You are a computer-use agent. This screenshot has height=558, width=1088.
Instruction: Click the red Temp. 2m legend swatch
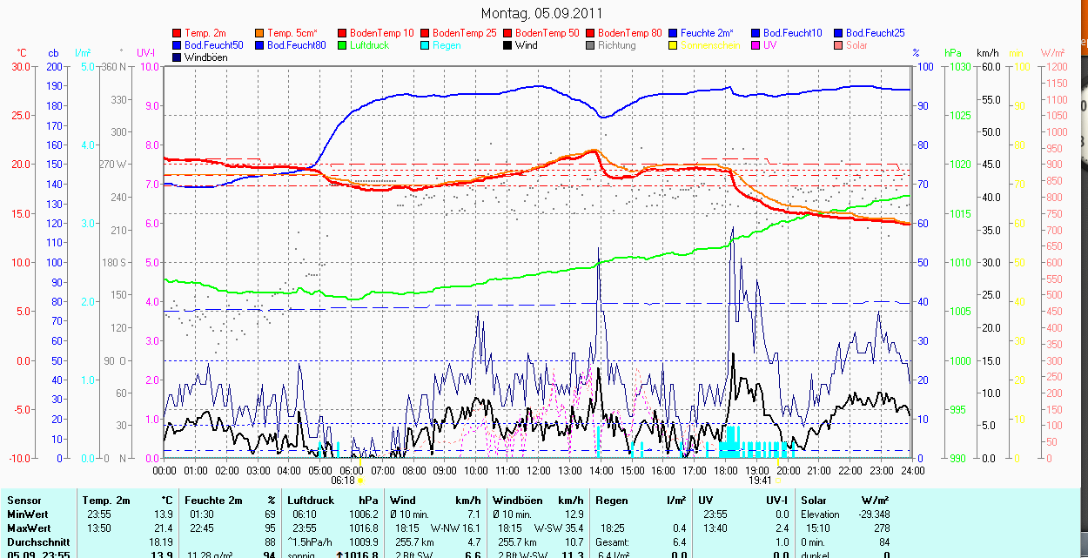pos(178,33)
